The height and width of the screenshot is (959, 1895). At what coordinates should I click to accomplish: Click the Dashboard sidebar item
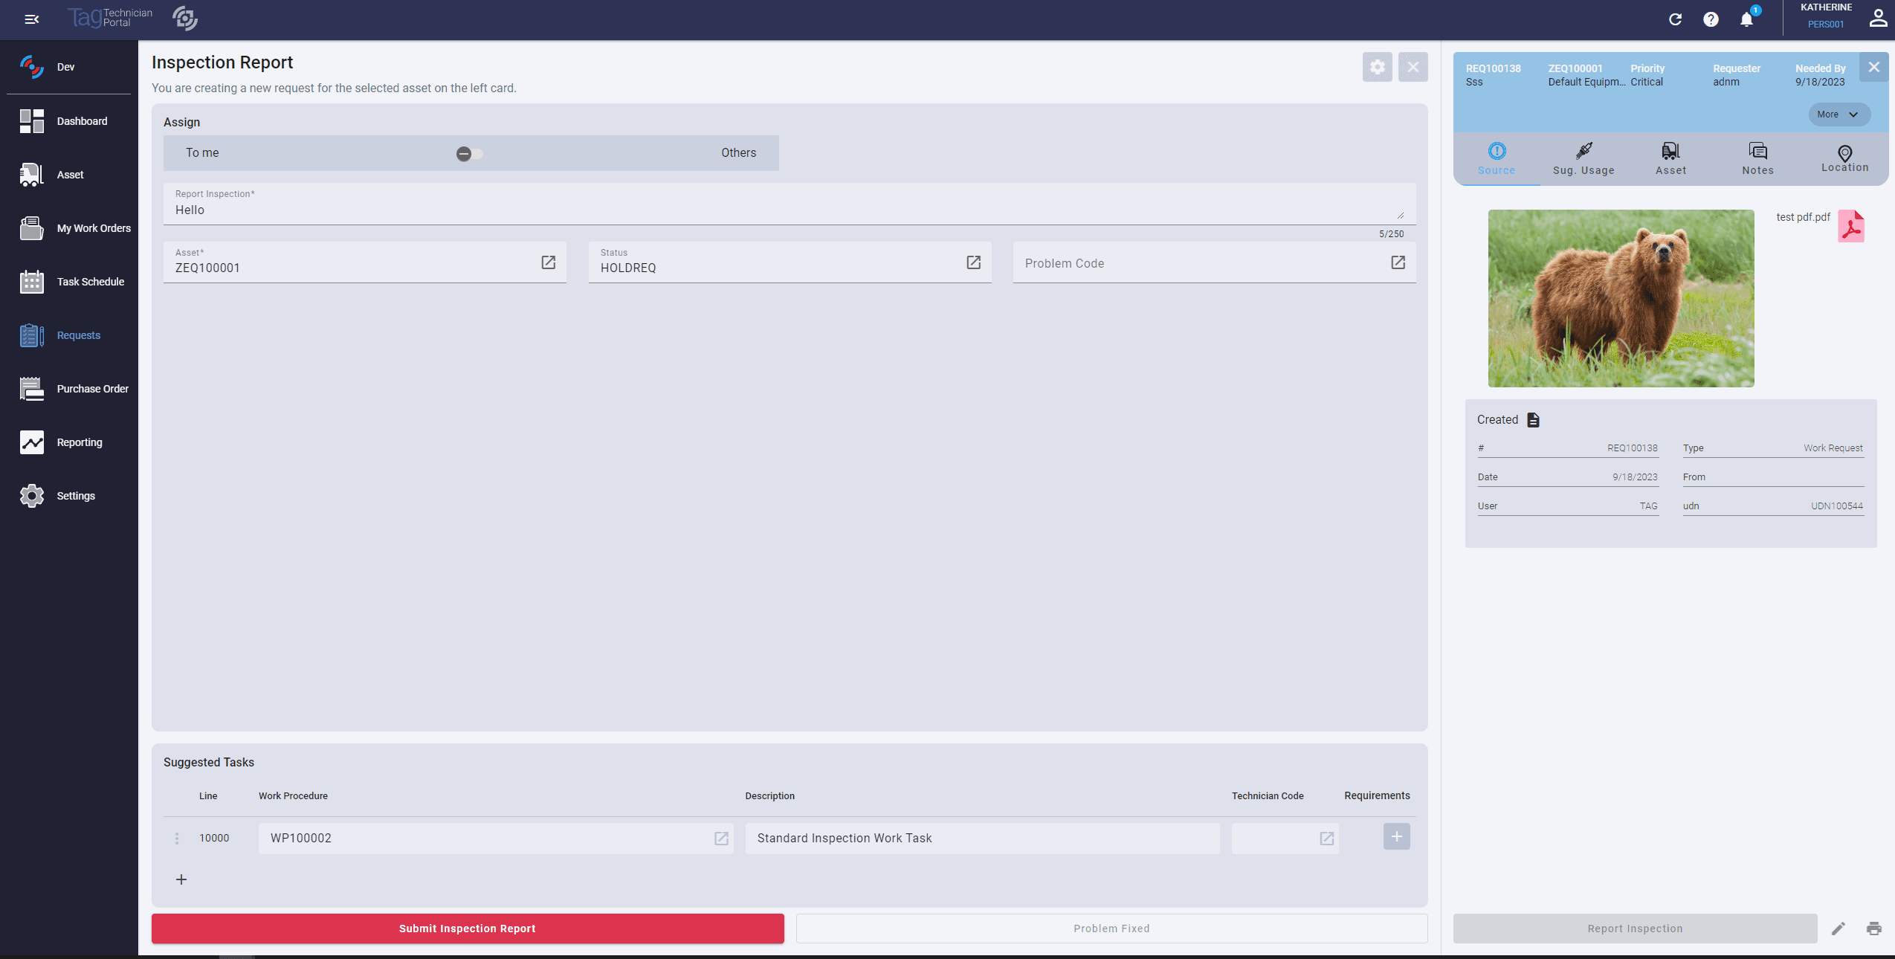point(81,120)
